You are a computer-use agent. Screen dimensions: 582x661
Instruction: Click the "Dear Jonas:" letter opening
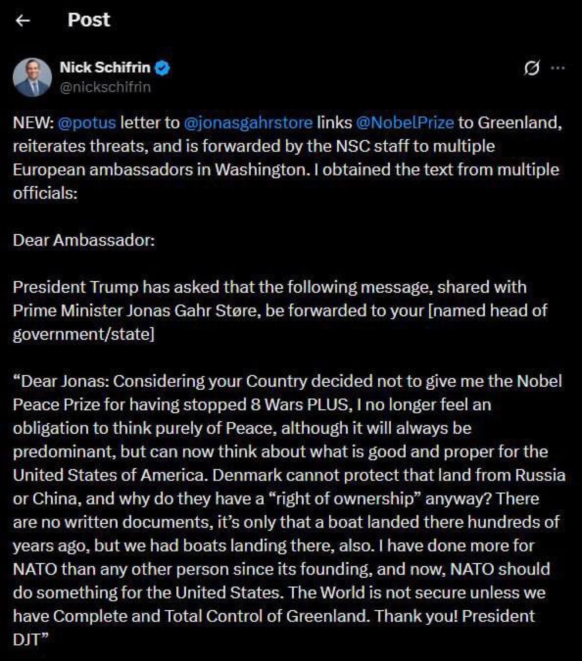(64, 381)
